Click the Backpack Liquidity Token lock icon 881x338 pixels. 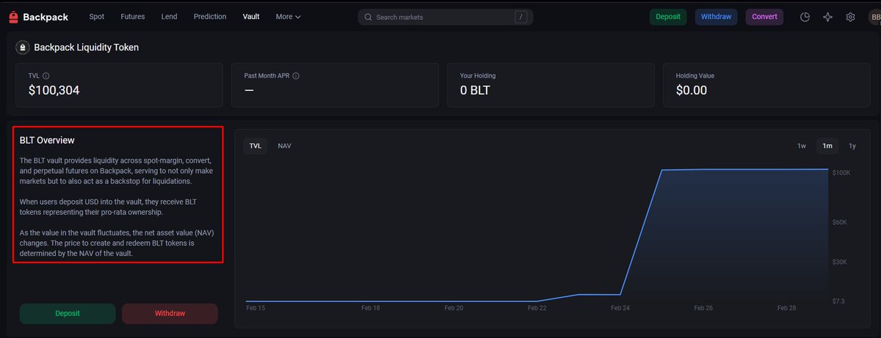click(23, 48)
